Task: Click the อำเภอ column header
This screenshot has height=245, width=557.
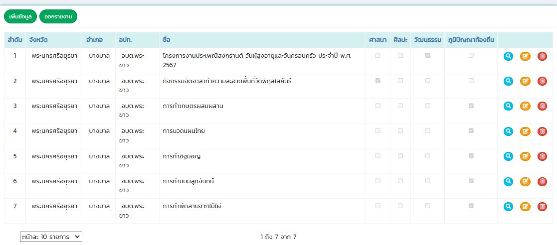Action: pyautogui.click(x=95, y=40)
